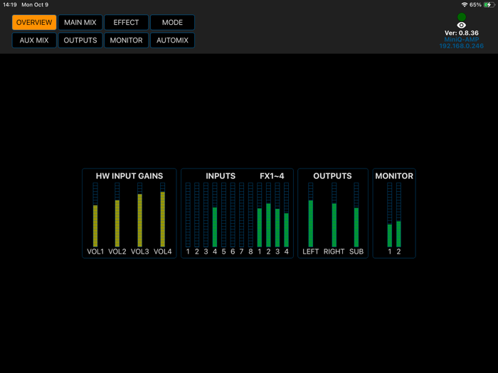The height and width of the screenshot is (373, 498).
Task: Go to the AUX MIX tab
Action: coord(34,40)
